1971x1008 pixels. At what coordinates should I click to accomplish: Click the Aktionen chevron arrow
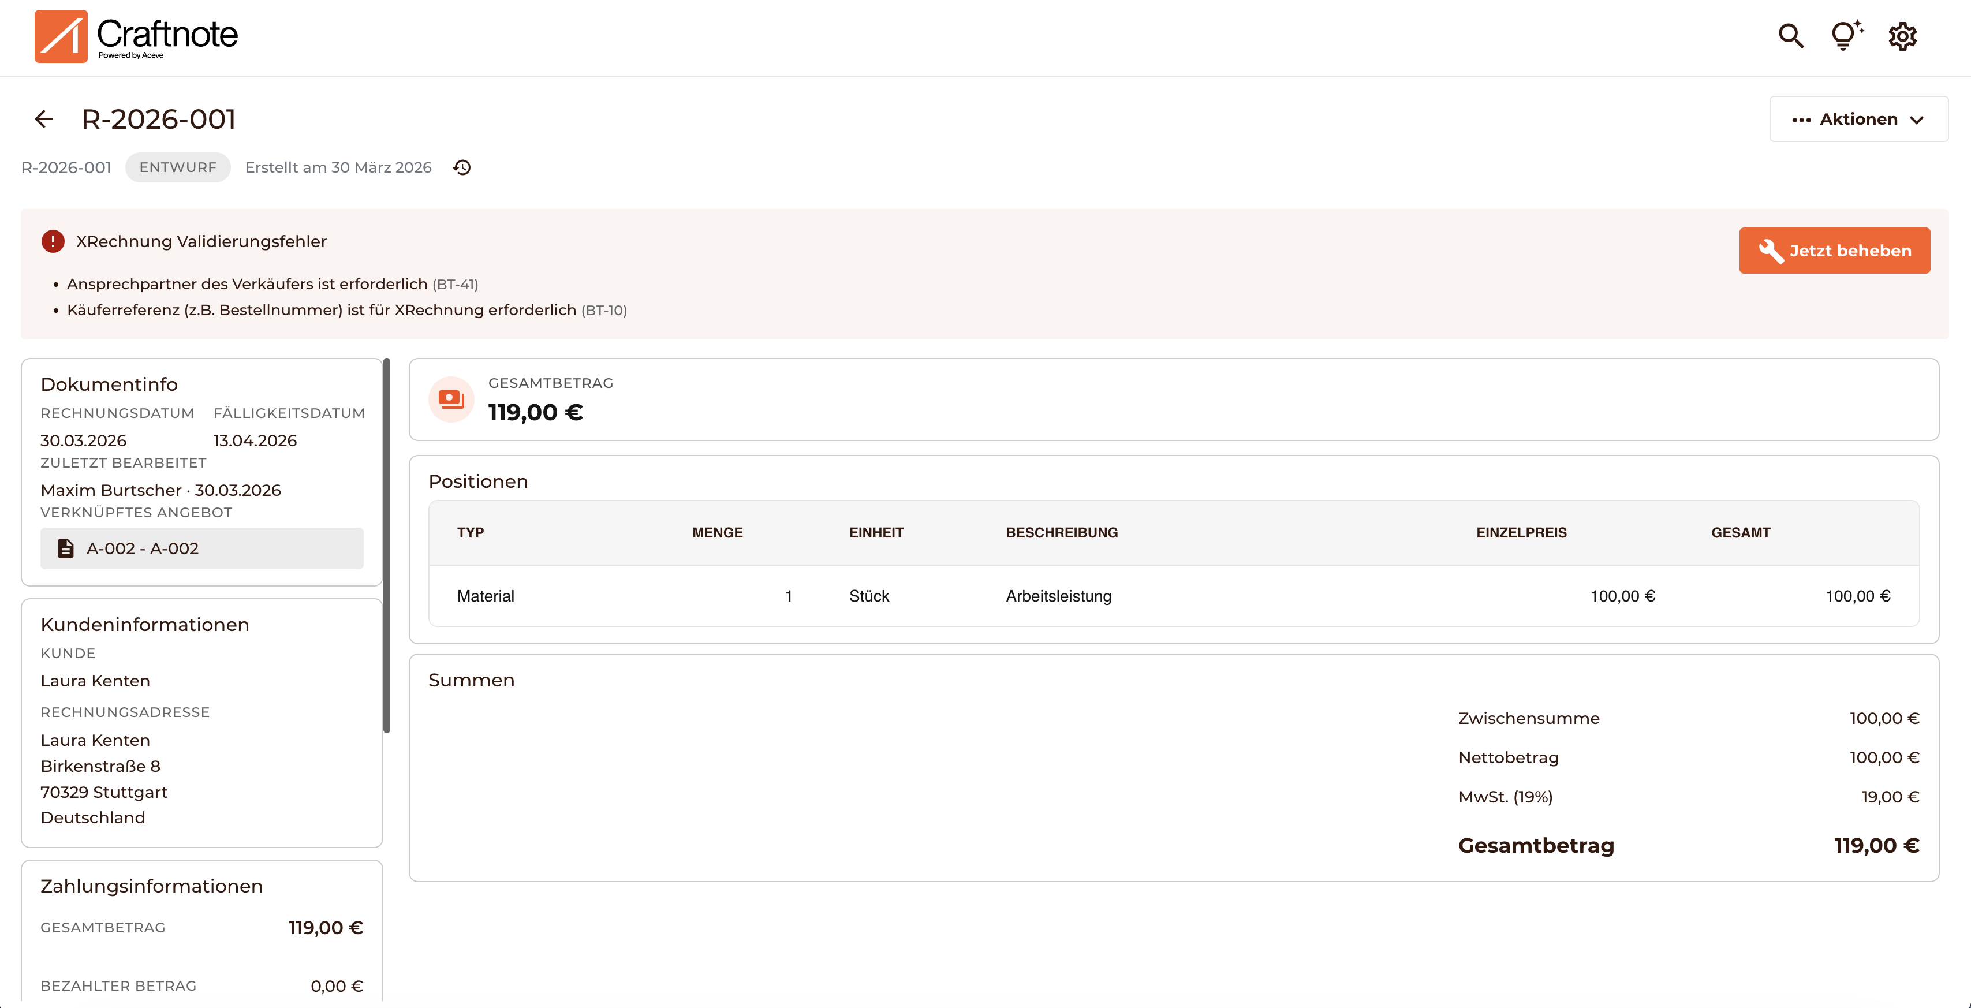tap(1917, 120)
